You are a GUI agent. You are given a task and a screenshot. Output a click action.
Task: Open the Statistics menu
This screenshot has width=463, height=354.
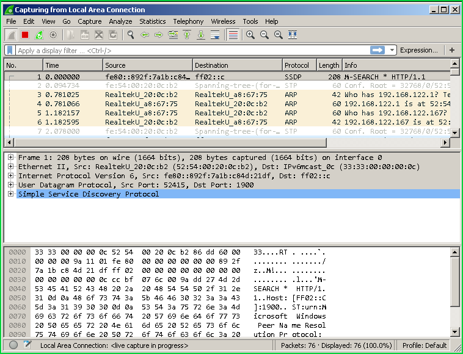(153, 21)
